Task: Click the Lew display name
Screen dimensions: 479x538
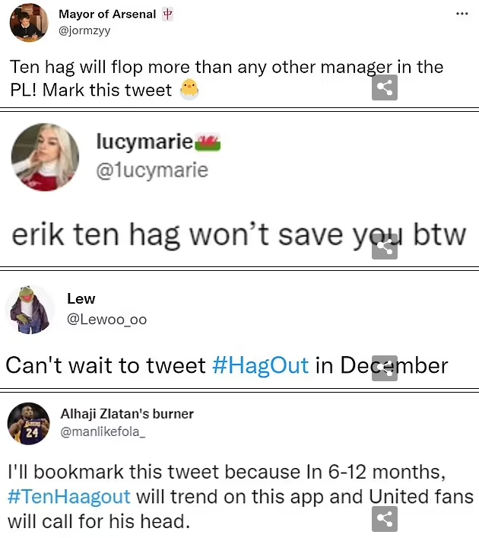Action: coord(81,298)
